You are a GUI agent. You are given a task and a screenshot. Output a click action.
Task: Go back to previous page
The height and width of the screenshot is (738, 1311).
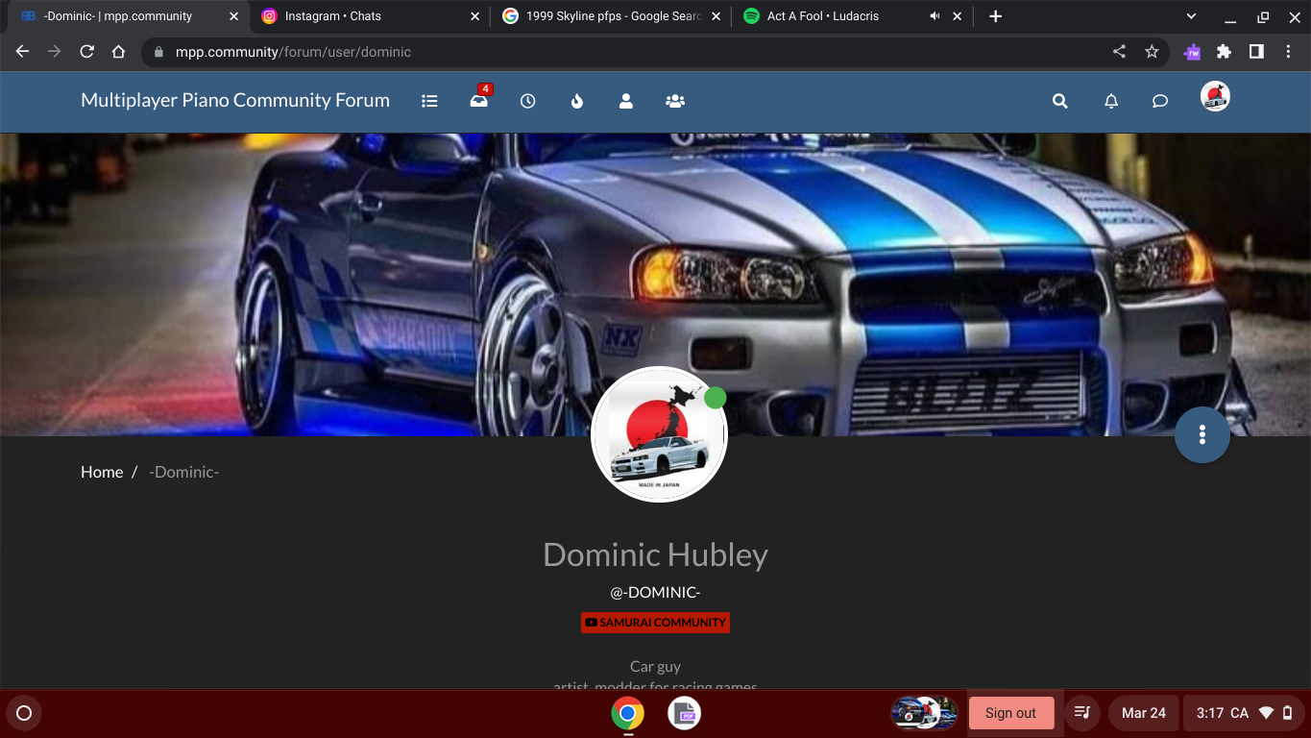coord(23,52)
